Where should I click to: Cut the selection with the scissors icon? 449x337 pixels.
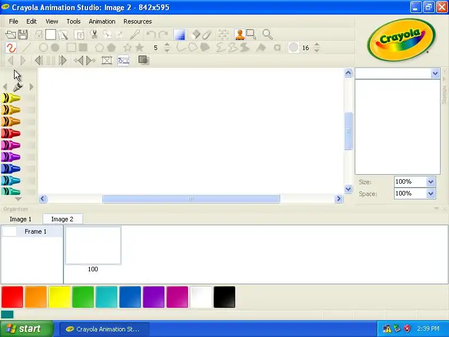coord(94,35)
